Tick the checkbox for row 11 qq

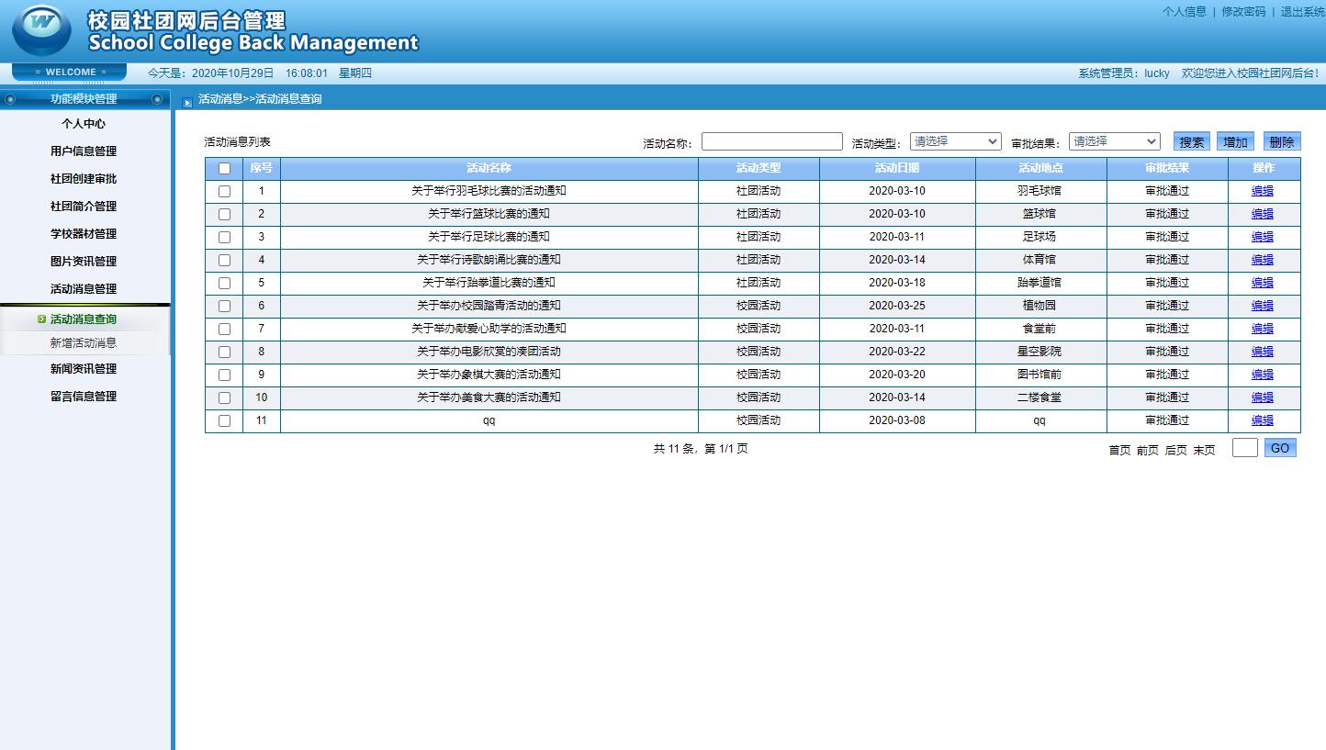point(224,421)
